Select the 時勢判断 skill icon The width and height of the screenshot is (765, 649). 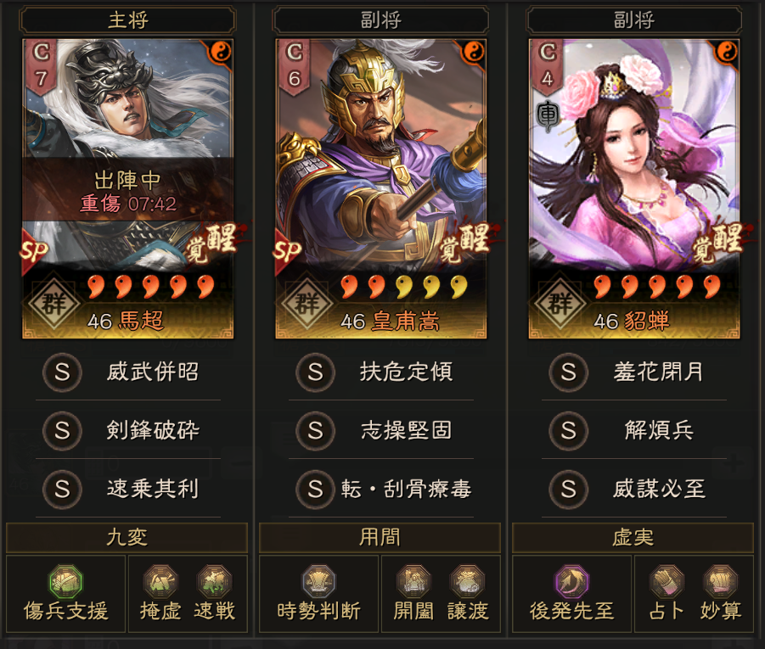tap(318, 581)
